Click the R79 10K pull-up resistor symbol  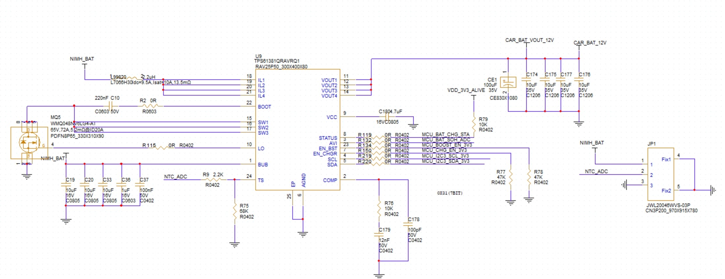click(474, 124)
